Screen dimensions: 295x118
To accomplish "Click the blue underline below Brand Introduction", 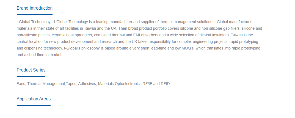I will coord(35,15).
